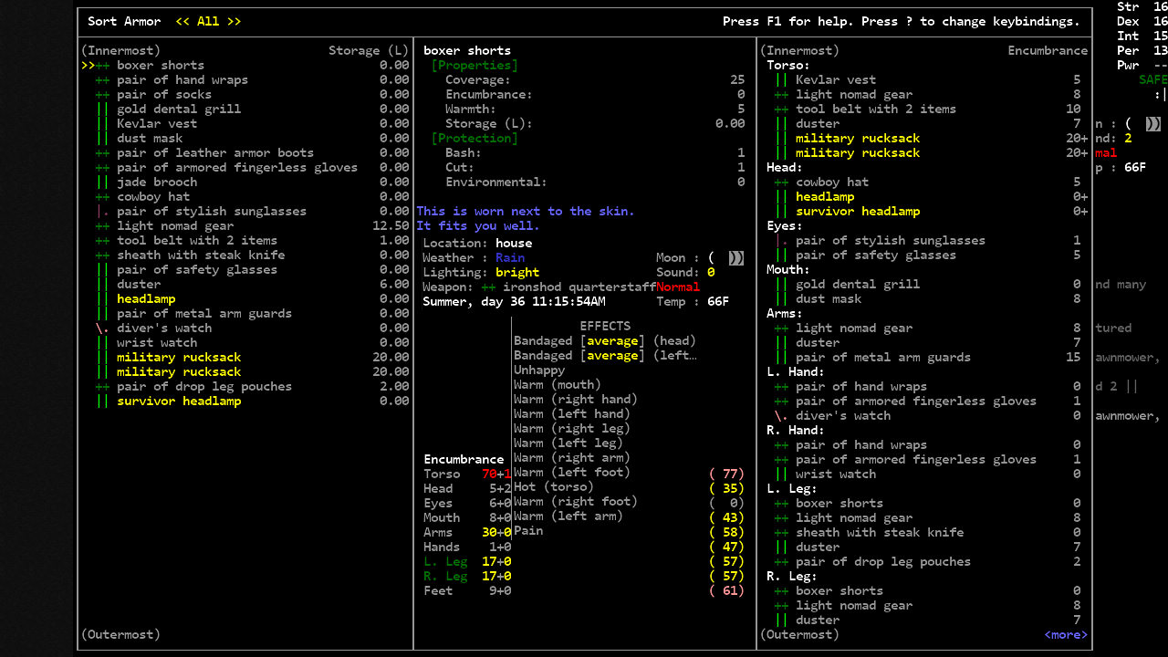
Task: Click the '<<' previous filter arrow beside All
Action: pos(182,21)
